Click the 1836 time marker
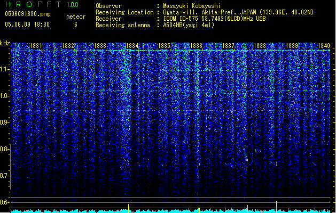Screen dimensions: 336x213 click(196, 46)
